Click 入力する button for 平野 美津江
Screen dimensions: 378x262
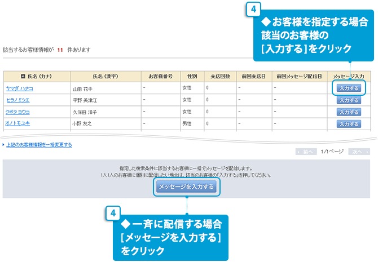coord(349,100)
